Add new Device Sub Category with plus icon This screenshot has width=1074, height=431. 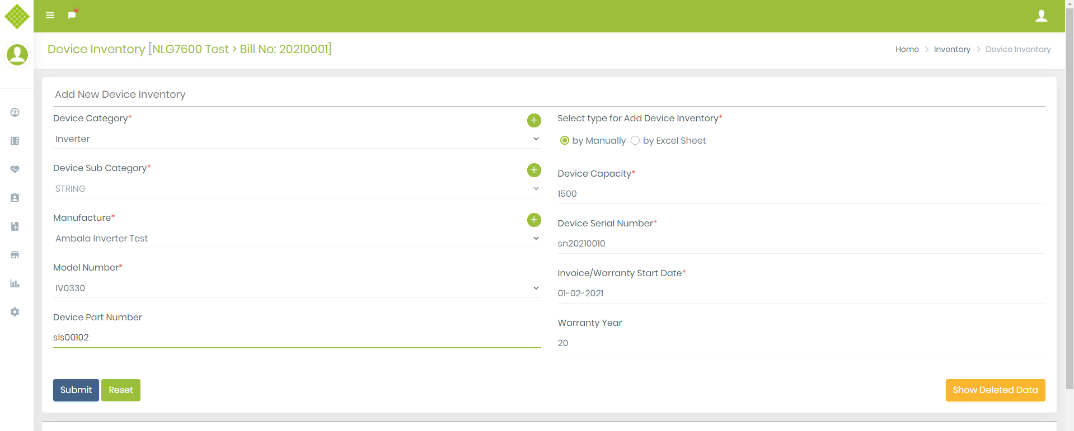coord(534,170)
